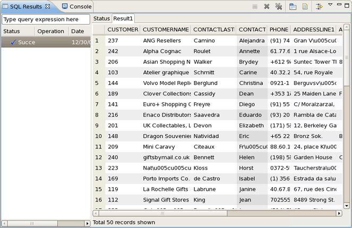This screenshot has height=228, width=352.
Task: Click the PHONE column header
Action: (x=279, y=30)
